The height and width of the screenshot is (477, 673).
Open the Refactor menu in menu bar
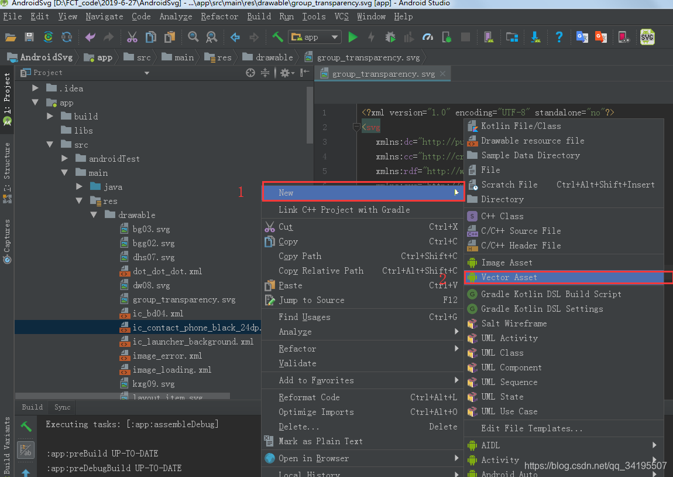(x=219, y=16)
